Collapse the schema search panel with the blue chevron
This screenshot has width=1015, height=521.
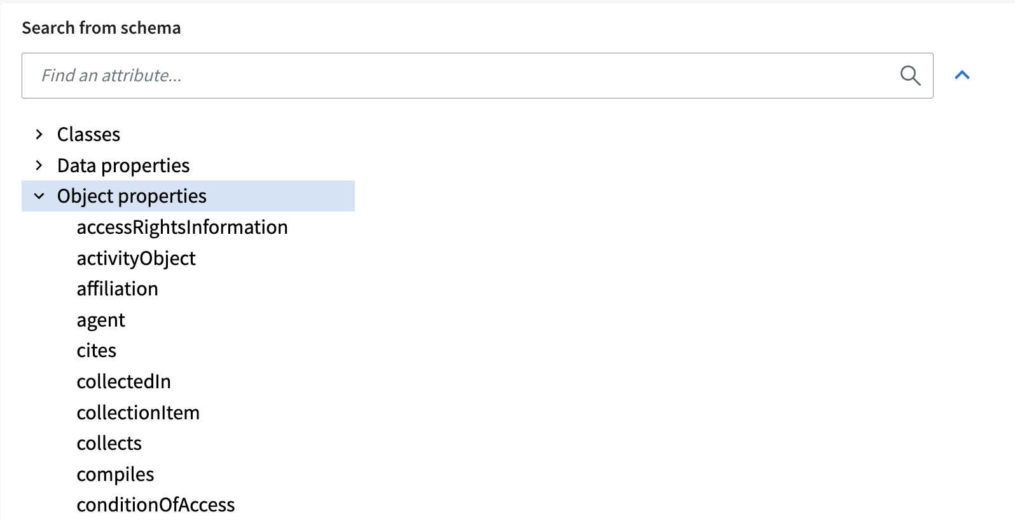pyautogui.click(x=962, y=76)
